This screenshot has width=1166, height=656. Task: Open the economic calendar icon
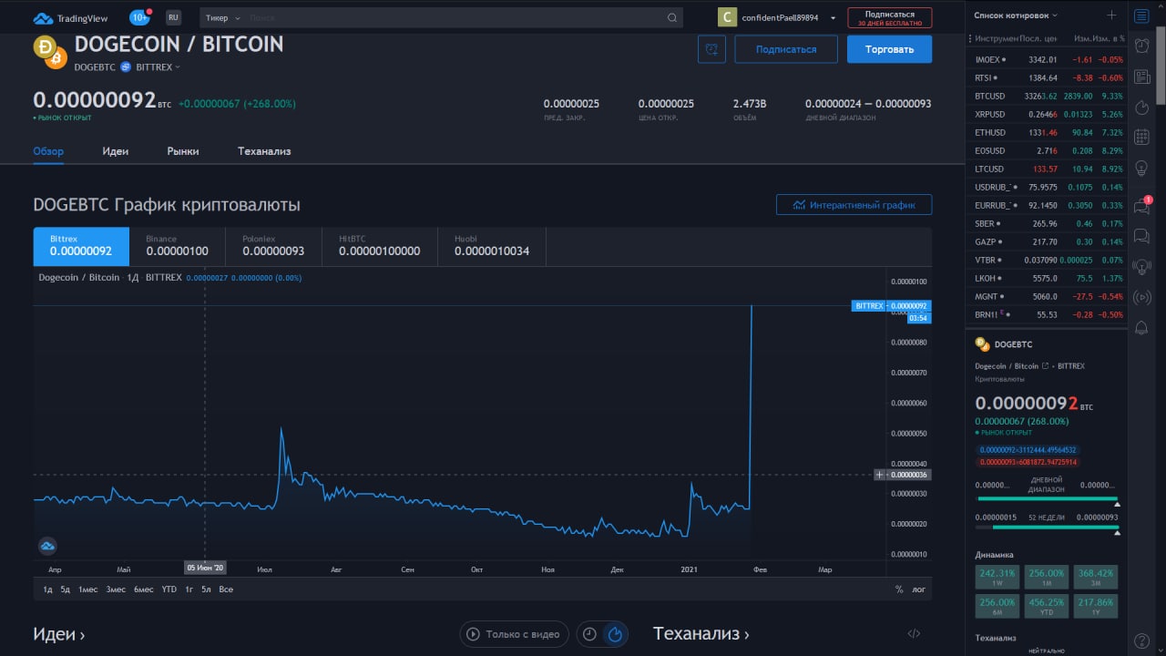[x=1141, y=138]
